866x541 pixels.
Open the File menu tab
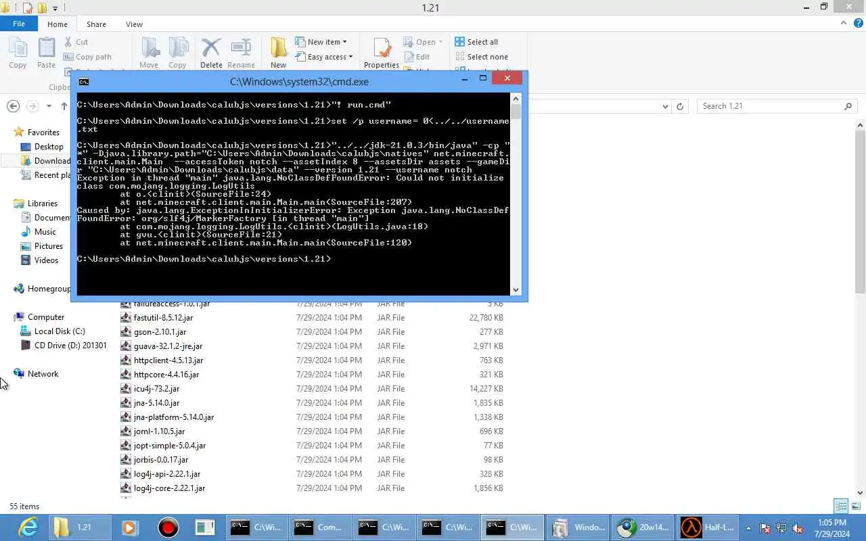[x=19, y=24]
